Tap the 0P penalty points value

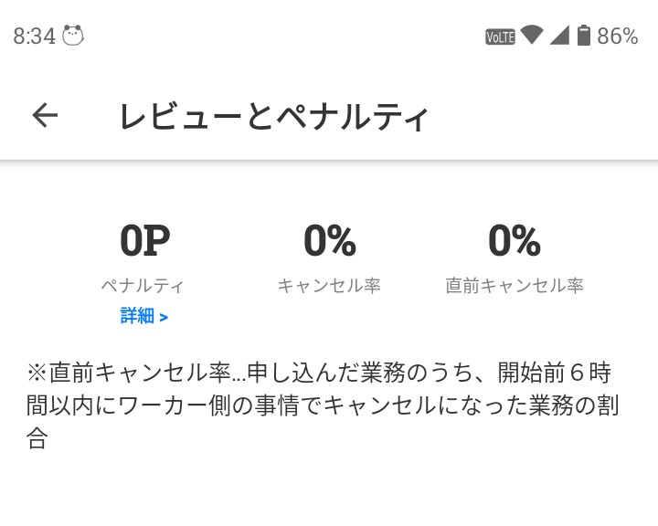144,241
